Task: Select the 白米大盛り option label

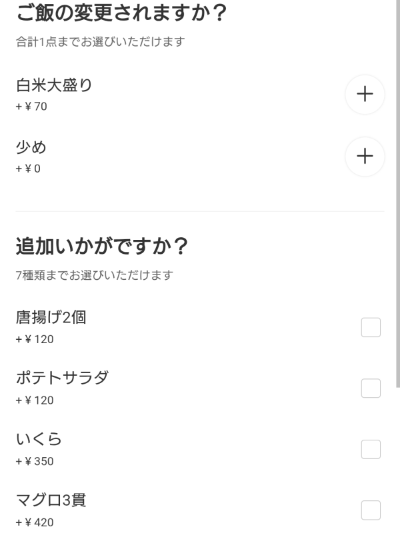Action: point(53,86)
